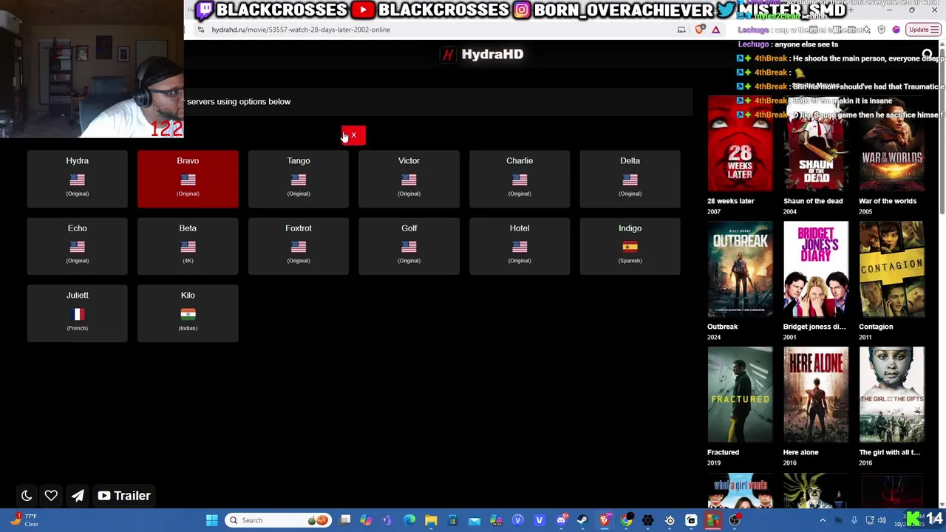The image size is (946, 532).
Task: Open the weather widget on taskbar
Action: coord(24,520)
